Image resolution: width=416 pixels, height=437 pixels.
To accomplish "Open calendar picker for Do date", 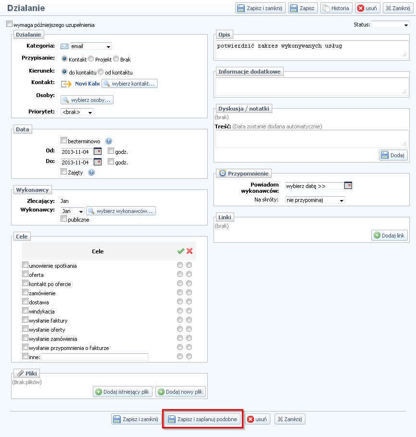I will click(x=97, y=162).
